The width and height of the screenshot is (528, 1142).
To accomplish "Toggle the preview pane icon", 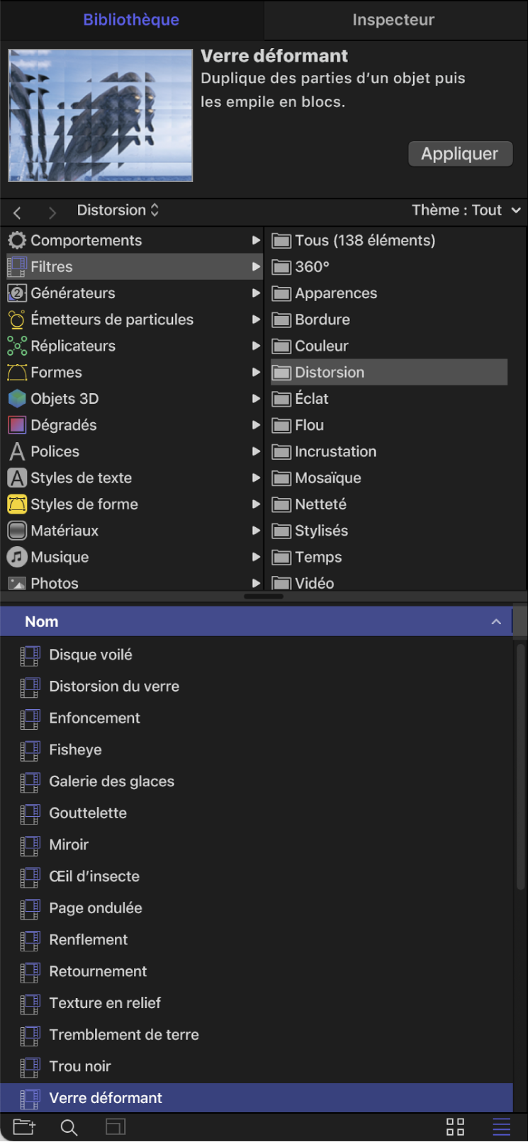I will [x=116, y=1127].
